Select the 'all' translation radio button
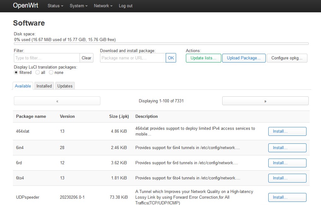 click(38, 72)
